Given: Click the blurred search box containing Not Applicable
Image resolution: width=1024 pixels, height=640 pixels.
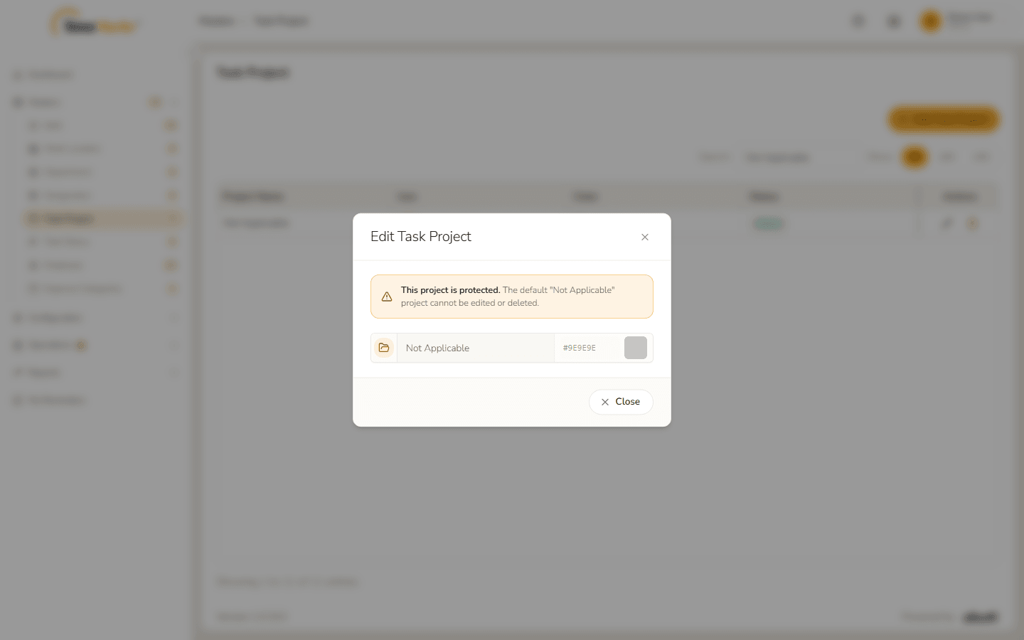Looking at the screenshot, I should pos(796,156).
